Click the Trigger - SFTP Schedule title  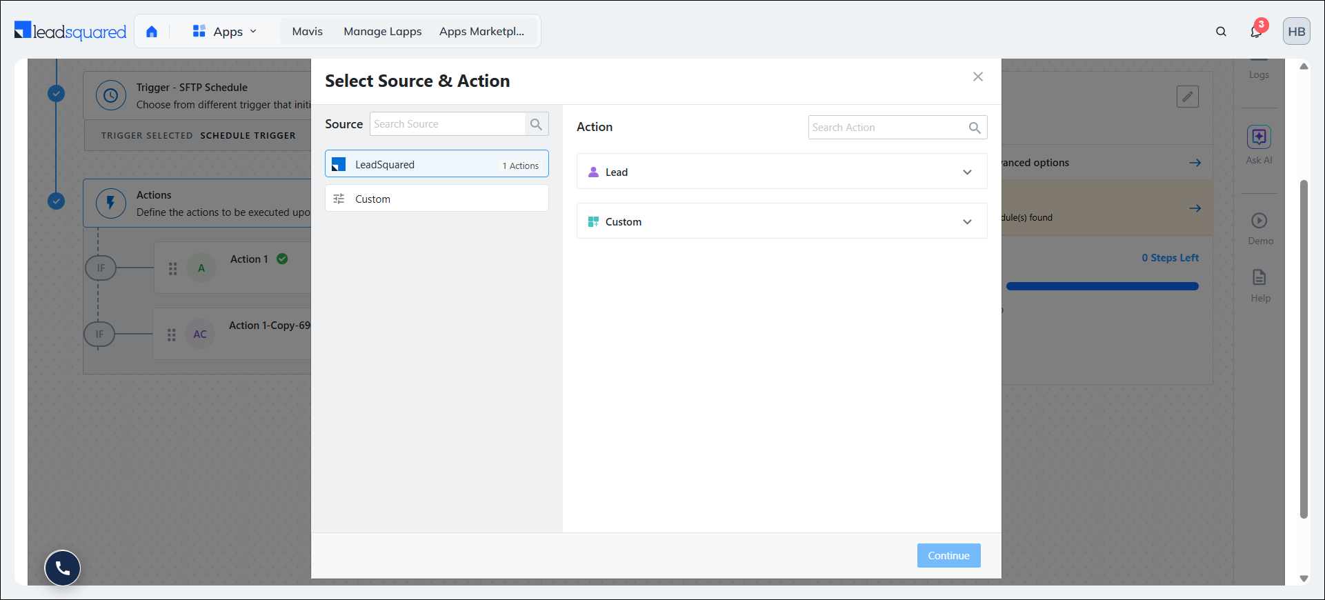pyautogui.click(x=192, y=88)
